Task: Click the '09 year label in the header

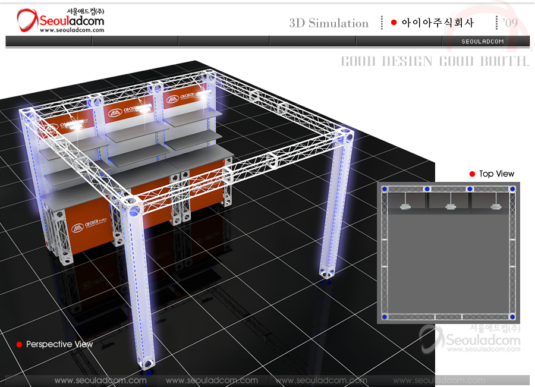Action: tap(510, 23)
